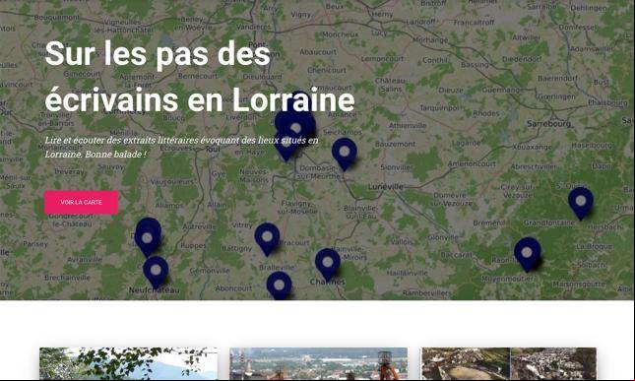Click the bottom-edge pin near Aboncourt
This screenshot has width=635, height=381.
pyautogui.click(x=279, y=286)
